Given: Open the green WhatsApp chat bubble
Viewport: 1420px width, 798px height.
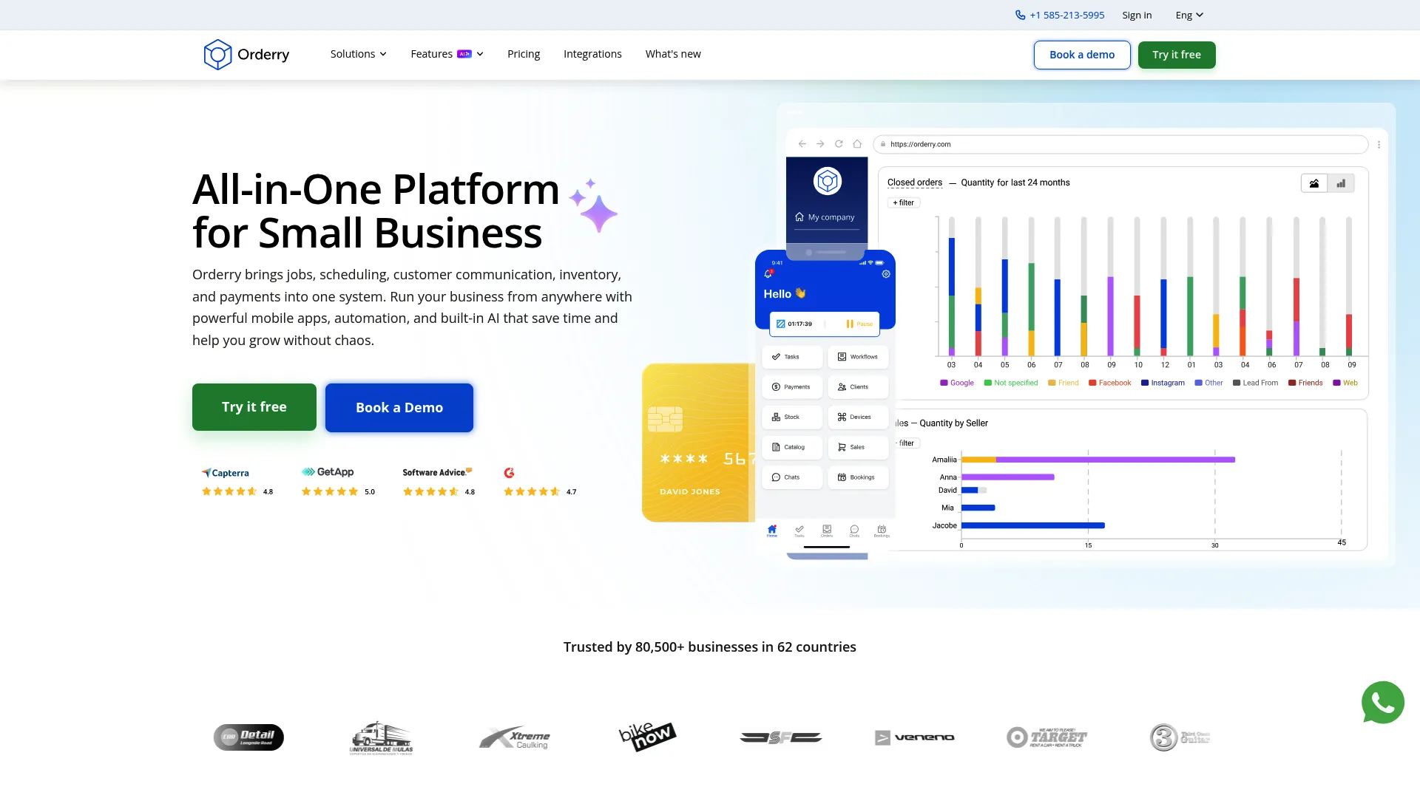Looking at the screenshot, I should (x=1382, y=703).
